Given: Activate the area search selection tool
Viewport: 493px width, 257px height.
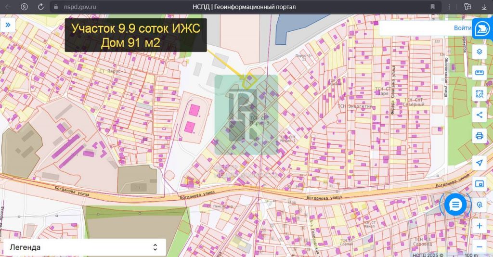Looking at the screenshot, I should click(479, 94).
